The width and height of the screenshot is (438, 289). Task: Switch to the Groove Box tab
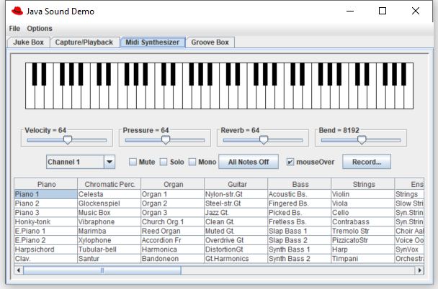(x=209, y=42)
